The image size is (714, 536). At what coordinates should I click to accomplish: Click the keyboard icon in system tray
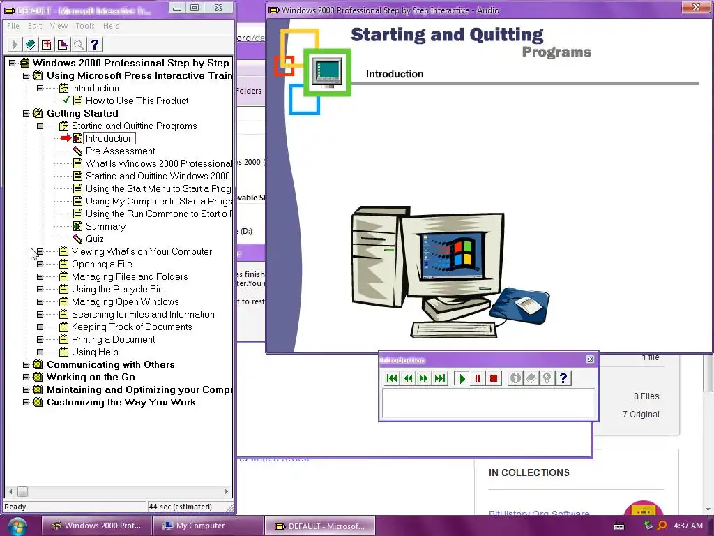point(619,526)
